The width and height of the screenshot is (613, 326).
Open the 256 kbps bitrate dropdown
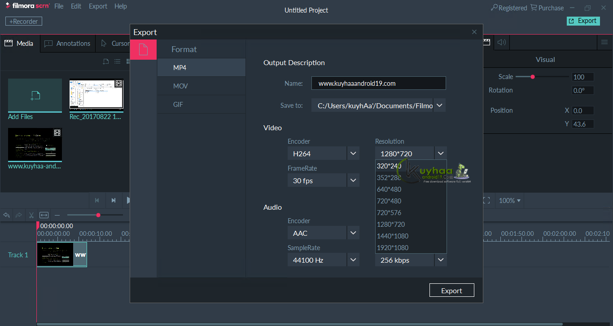(441, 260)
